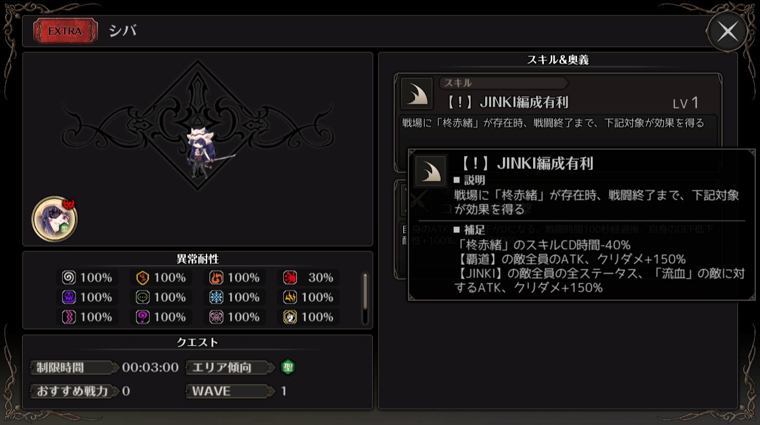Tap the magenta zigzag resistance icon
760x425 pixels.
69,317
